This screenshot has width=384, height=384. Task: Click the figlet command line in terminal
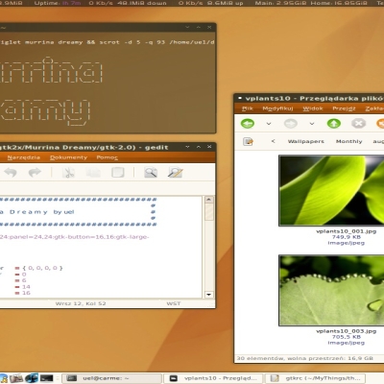coord(108,42)
